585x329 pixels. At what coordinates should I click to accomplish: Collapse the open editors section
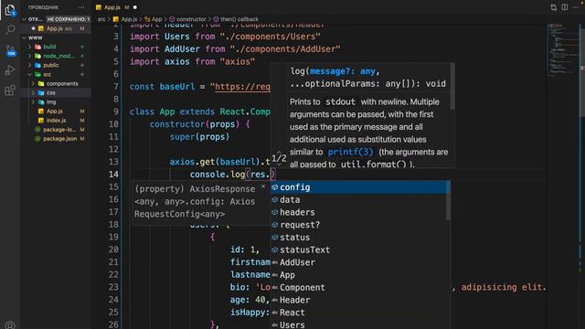click(x=25, y=19)
